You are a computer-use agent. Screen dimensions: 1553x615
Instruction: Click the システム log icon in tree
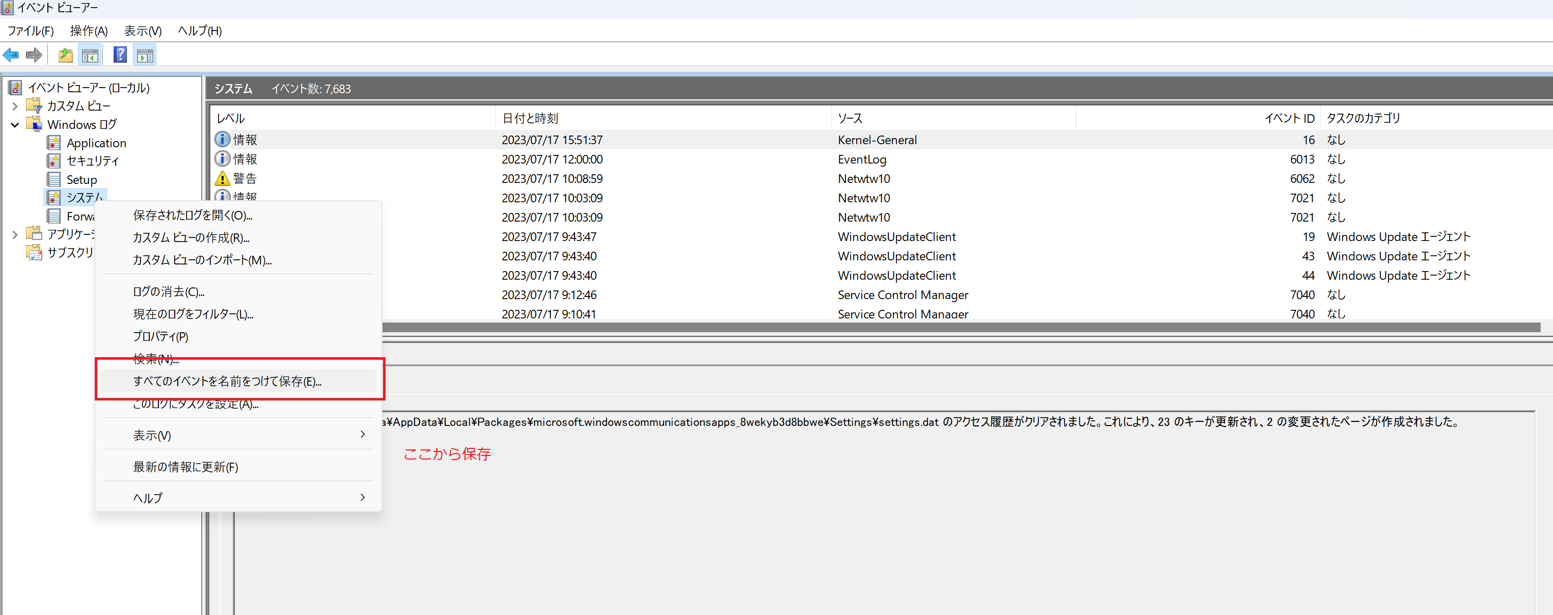tap(53, 197)
